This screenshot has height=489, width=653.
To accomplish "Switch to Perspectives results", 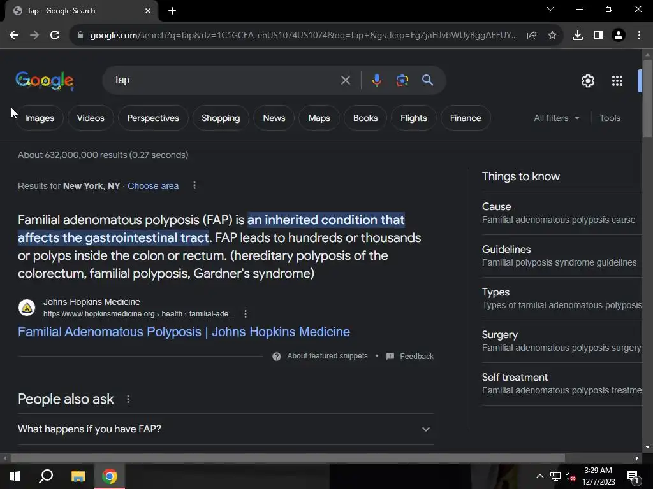I will pyautogui.click(x=153, y=118).
